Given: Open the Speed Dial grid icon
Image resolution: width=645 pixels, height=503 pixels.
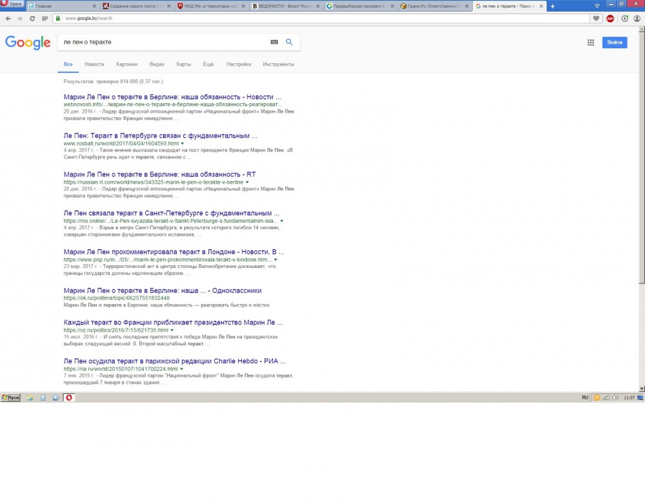Looking at the screenshot, I should click(45, 19).
